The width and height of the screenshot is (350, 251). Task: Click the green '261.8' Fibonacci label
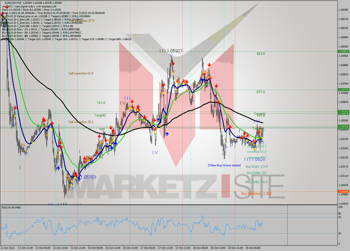click(x=261, y=92)
